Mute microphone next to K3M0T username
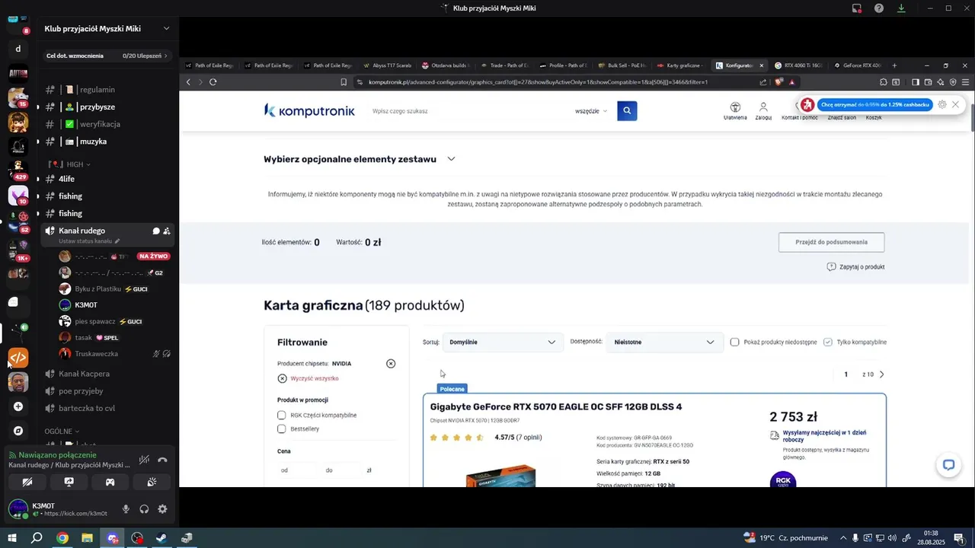Viewport: 975px width, 548px height. [126, 509]
